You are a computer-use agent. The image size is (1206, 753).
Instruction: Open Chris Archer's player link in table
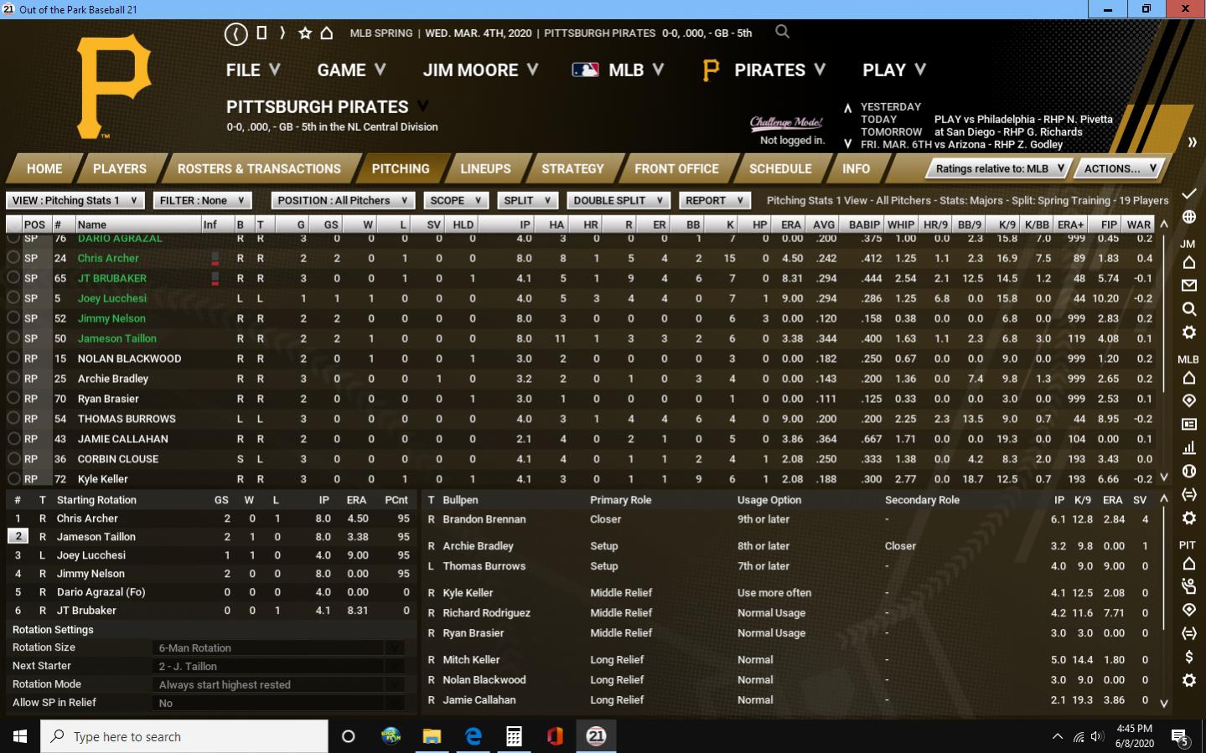(x=108, y=258)
